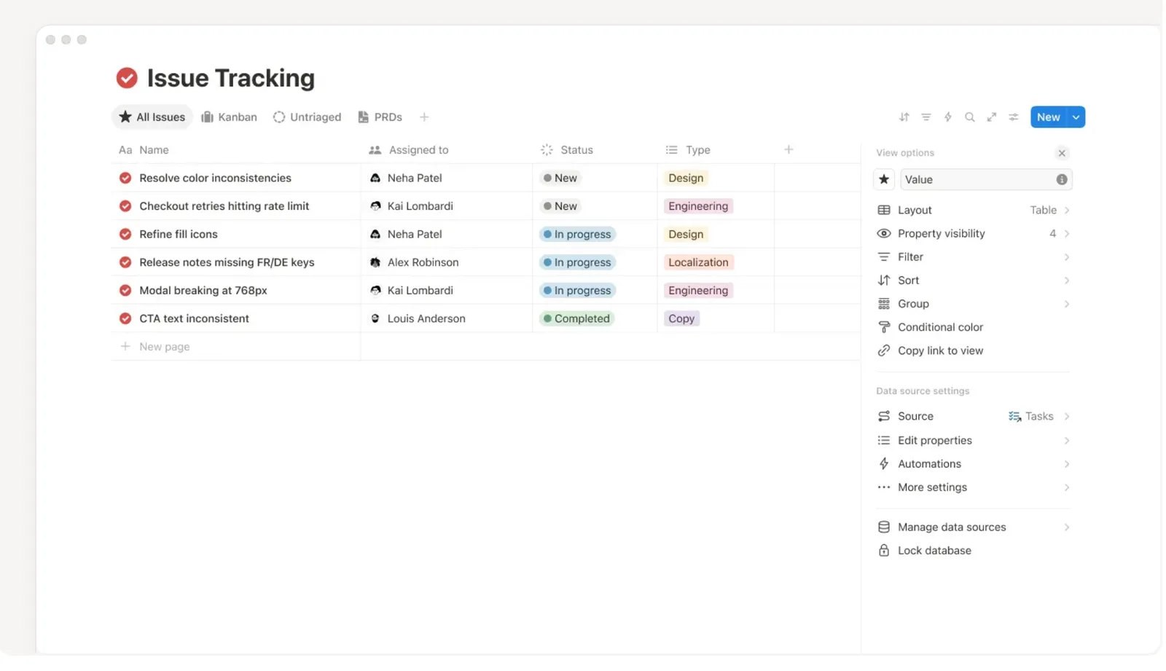Click checkmark icon for Release notes row
This screenshot has width=1166, height=671.
[125, 262]
